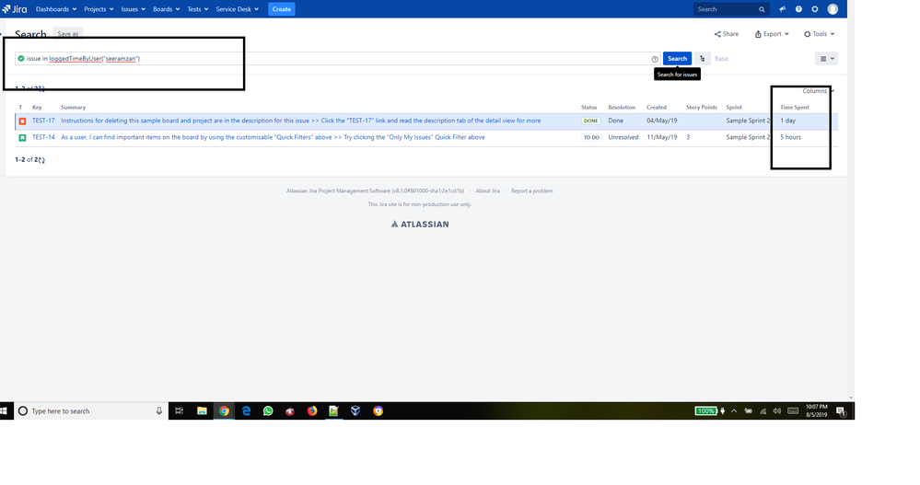Image resolution: width=920 pixels, height=485 pixels.
Task: Click the Jira logo
Action: [x=14, y=9]
